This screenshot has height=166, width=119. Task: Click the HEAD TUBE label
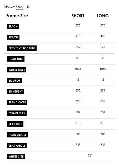pos(16,59)
